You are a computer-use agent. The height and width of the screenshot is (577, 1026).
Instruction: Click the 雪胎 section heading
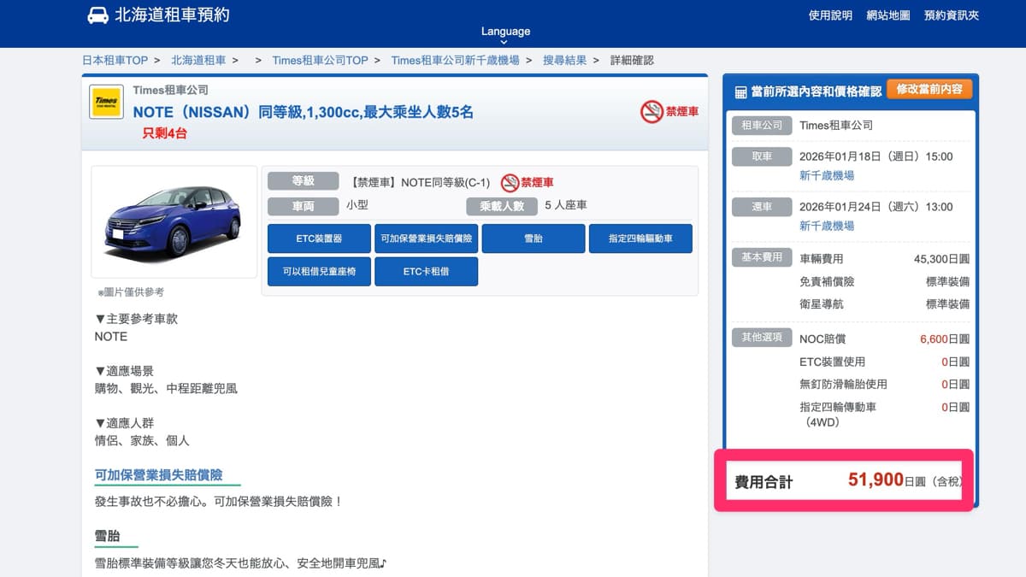point(107,536)
